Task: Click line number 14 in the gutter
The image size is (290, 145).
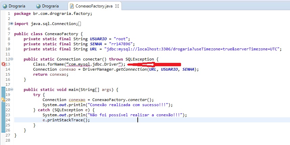Action: [8, 69]
